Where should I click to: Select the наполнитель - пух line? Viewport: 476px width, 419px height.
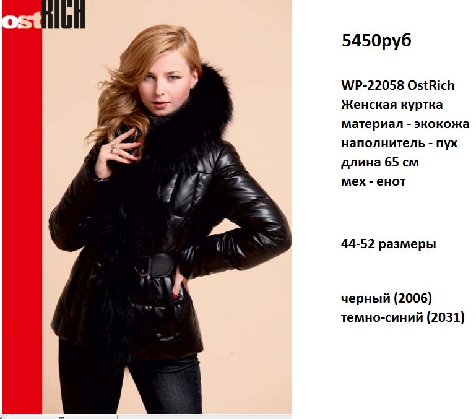399,143
